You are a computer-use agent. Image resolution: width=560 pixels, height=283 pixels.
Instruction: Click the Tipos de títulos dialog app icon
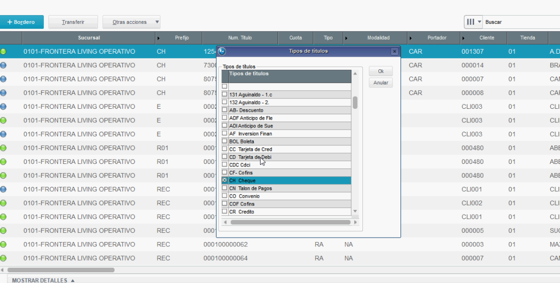[222, 51]
